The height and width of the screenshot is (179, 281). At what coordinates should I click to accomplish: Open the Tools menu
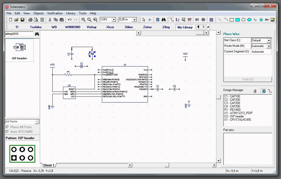[83, 13]
